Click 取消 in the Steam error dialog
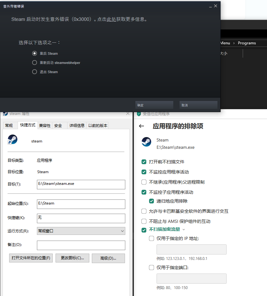The image size is (267, 296). (x=198, y=105)
